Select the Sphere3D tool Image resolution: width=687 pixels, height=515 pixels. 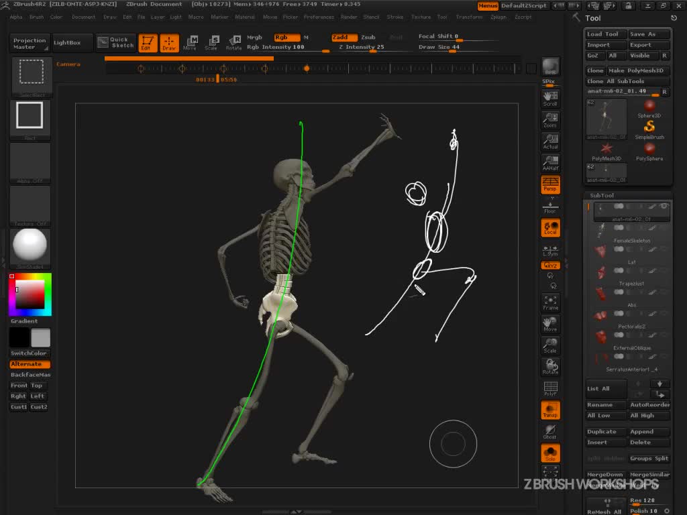point(649,109)
